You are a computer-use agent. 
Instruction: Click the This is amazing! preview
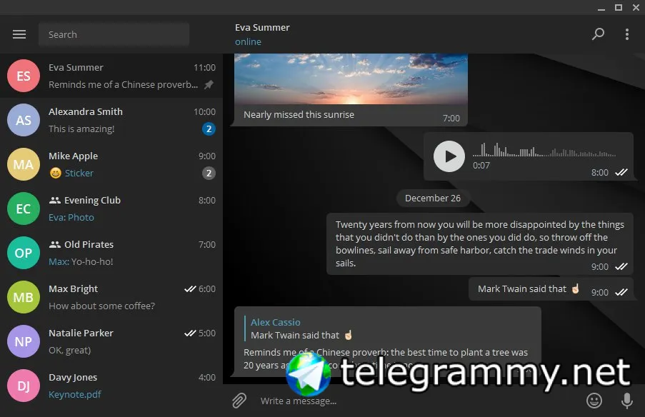coord(81,129)
